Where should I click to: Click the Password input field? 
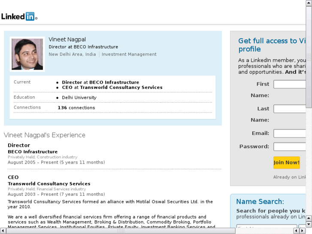coord(290,146)
